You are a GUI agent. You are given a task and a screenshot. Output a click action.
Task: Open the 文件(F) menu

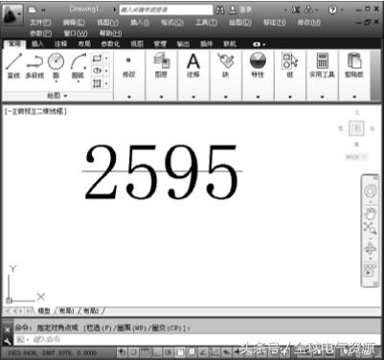40,22
